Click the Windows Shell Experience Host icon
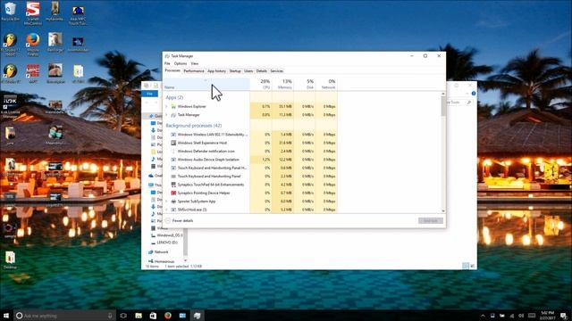The image size is (572, 321). 173,143
